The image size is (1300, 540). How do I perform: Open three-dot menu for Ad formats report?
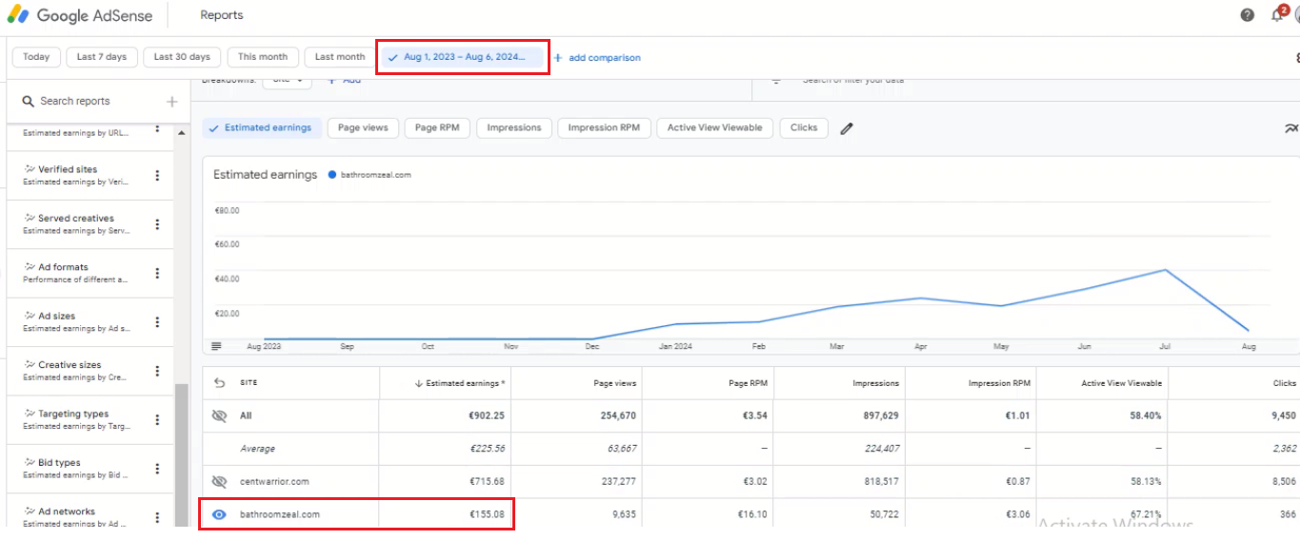(157, 274)
